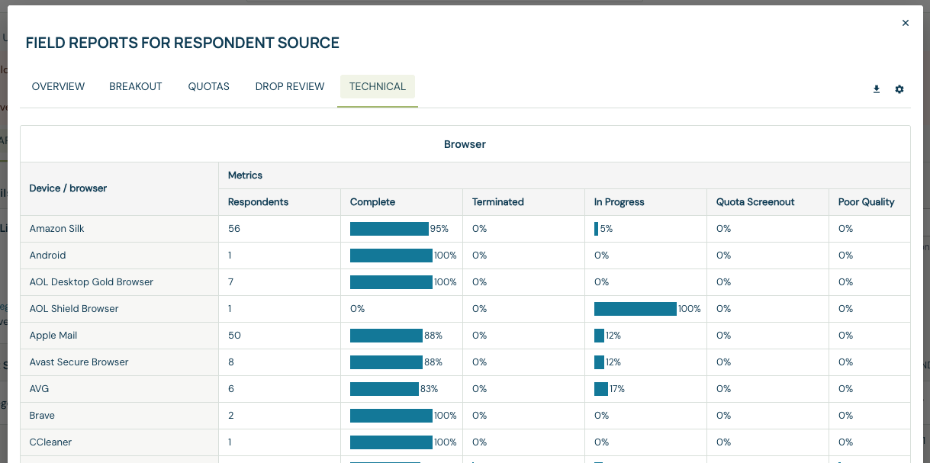Click respondent count 50 for Apple Mail
Viewport: 930px width, 463px height.
pyautogui.click(x=234, y=336)
